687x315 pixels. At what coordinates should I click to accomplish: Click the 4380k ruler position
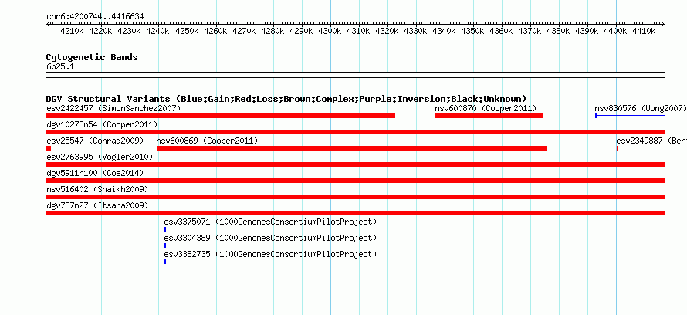(558, 31)
